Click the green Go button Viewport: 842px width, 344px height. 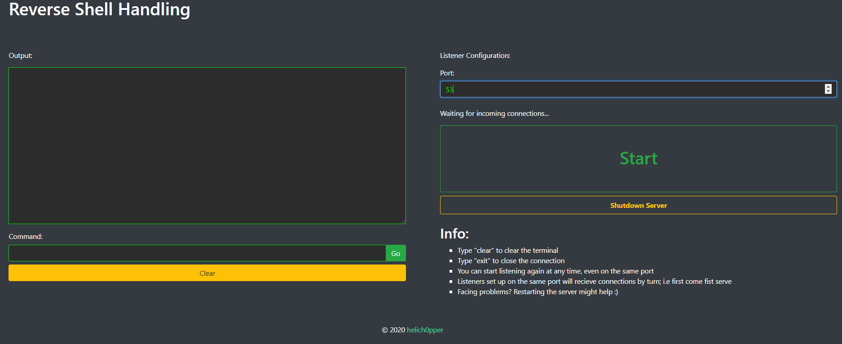[x=396, y=253]
